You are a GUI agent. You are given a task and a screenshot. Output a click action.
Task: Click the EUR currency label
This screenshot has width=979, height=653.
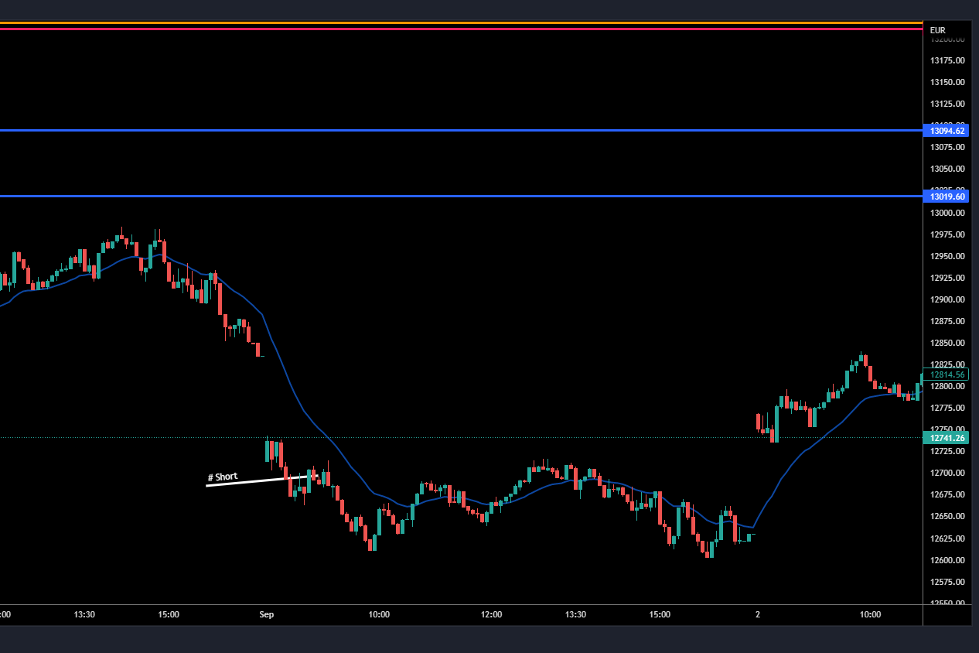pos(937,31)
